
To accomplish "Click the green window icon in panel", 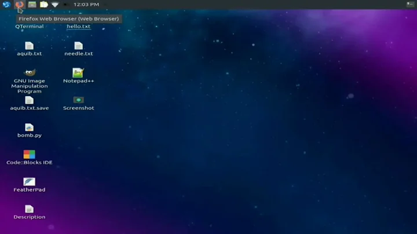I will (32, 5).
